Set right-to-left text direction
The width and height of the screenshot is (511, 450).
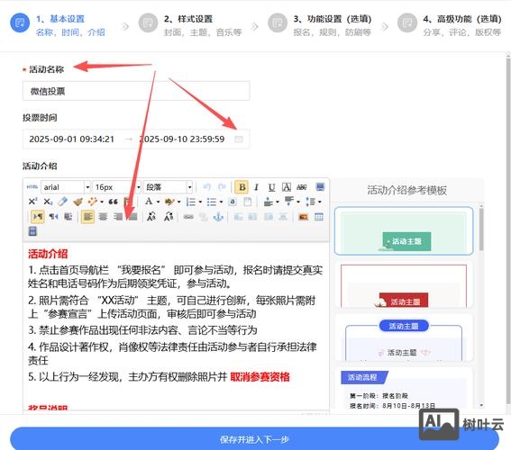pos(53,216)
